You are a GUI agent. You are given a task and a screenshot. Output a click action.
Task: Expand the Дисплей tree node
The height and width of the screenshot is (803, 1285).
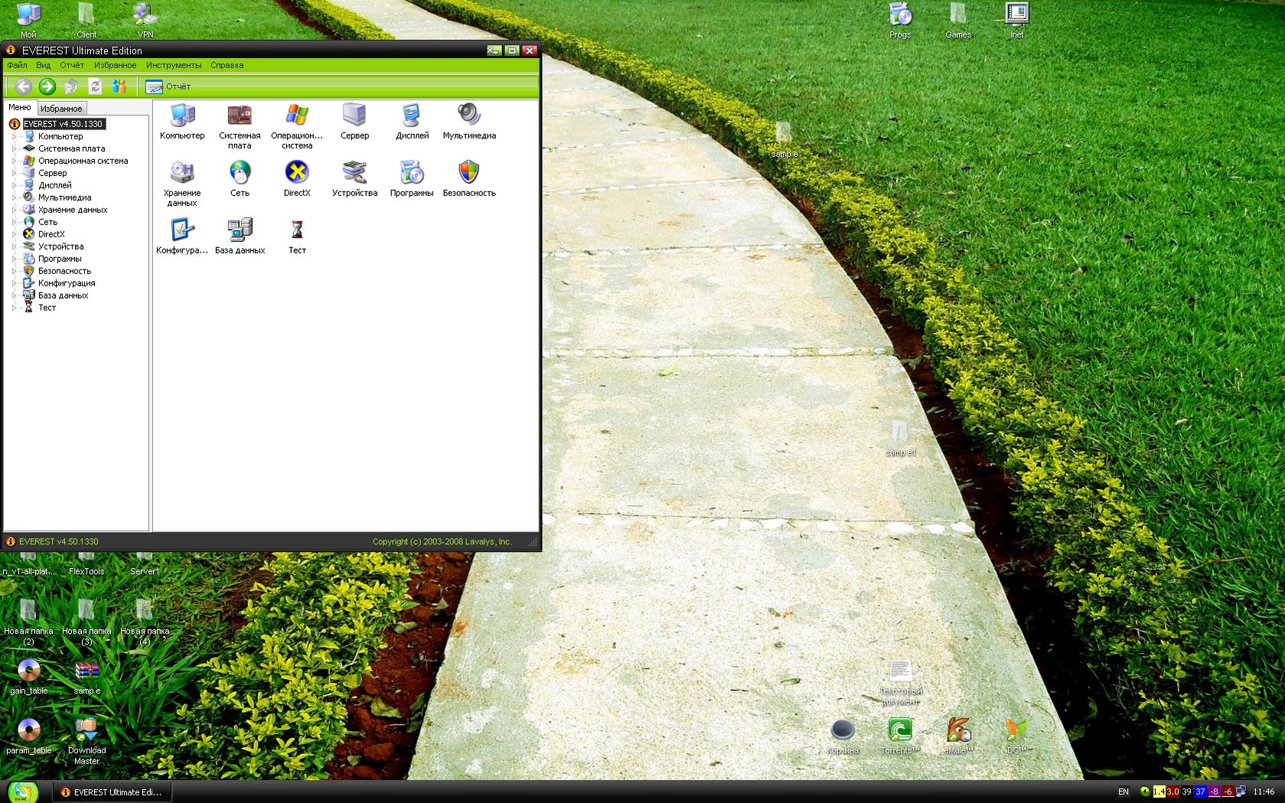(x=14, y=186)
